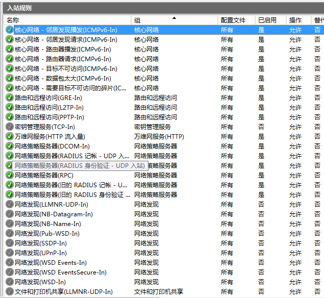324x298 pixels.
Task: Click 路由和远程访问 group cell of GRE-In row
Action: [156, 98]
